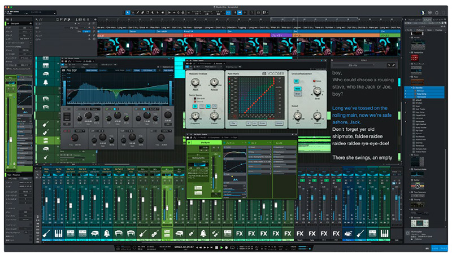Click the video thumbnail strip in arrangement
Viewport: 452px width, 256px height.
(249, 47)
